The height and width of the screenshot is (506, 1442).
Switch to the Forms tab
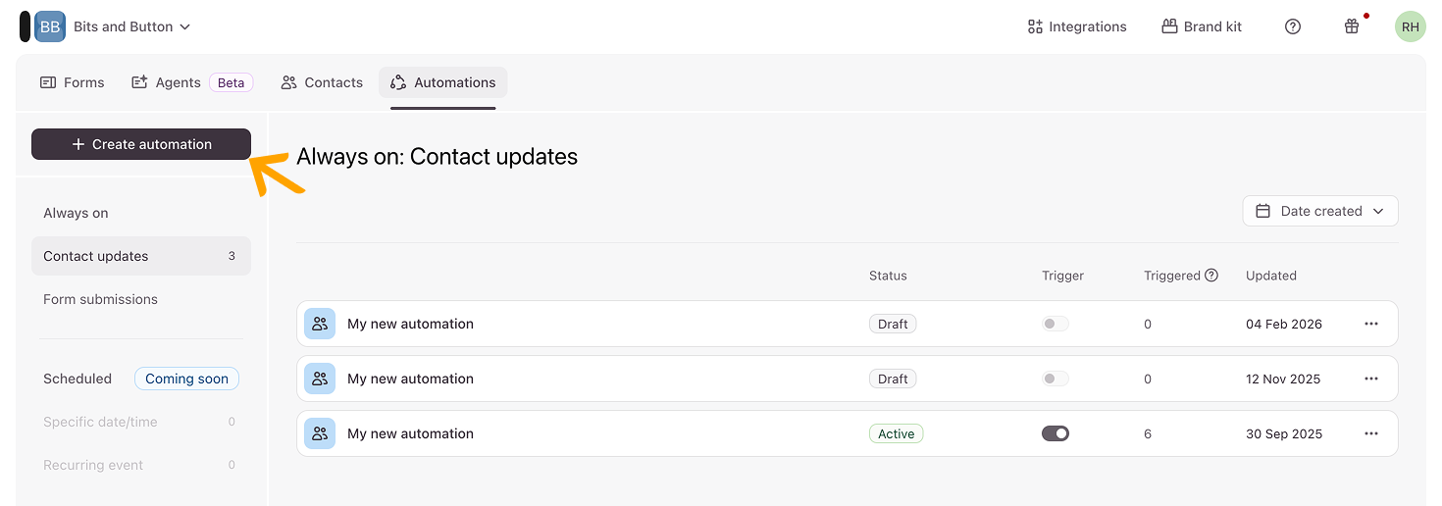72,82
